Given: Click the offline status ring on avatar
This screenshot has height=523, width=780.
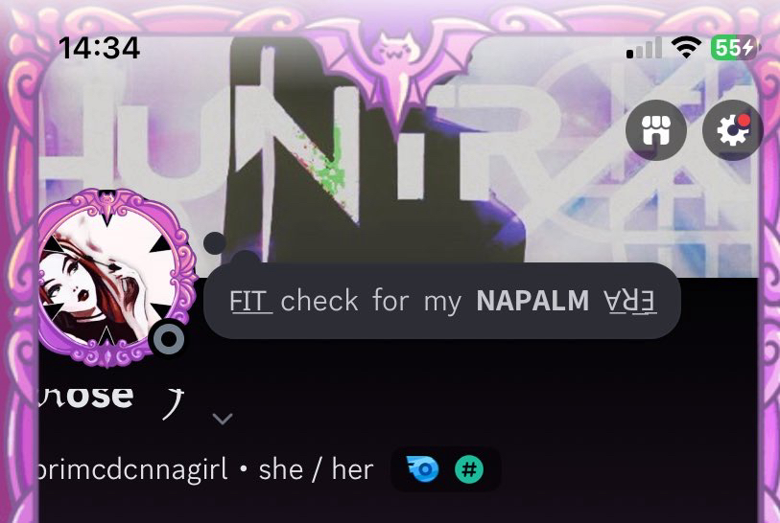Looking at the screenshot, I should [x=169, y=339].
